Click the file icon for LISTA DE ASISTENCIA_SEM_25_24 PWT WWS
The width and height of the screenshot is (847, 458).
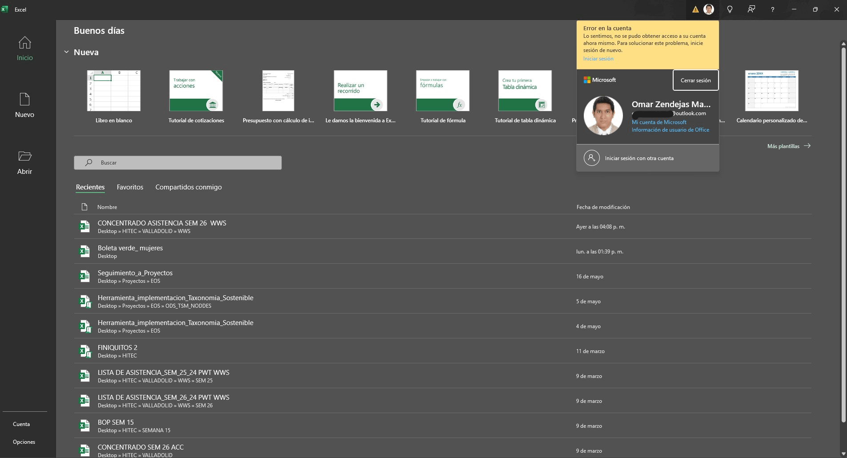point(84,376)
